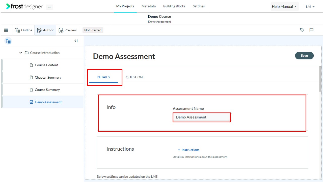Click the Assessment Name input field
Screen dimensions: 323x182
click(202, 117)
